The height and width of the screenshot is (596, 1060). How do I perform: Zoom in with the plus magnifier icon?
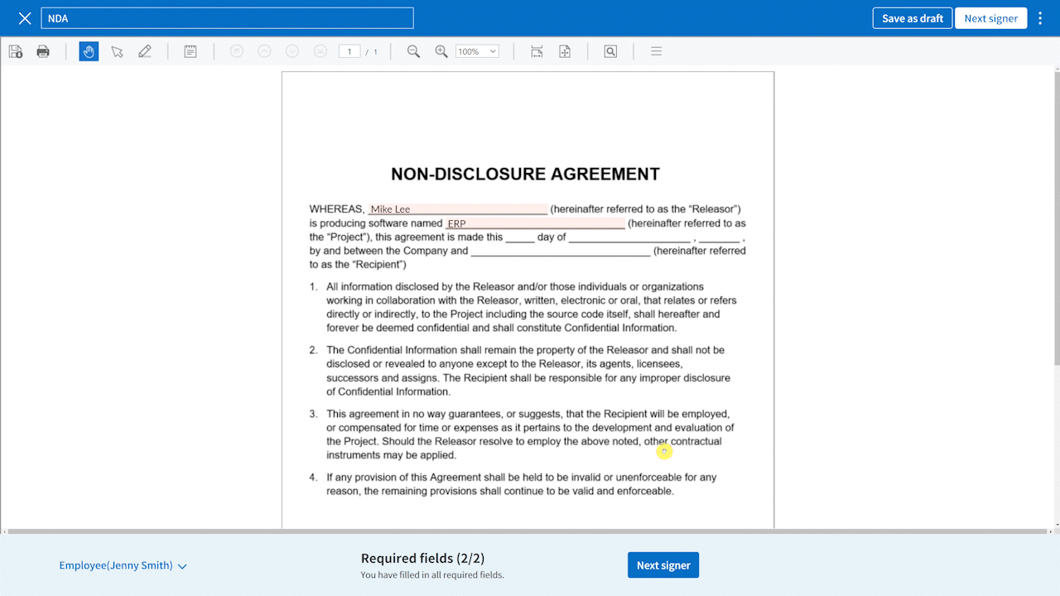coord(441,51)
